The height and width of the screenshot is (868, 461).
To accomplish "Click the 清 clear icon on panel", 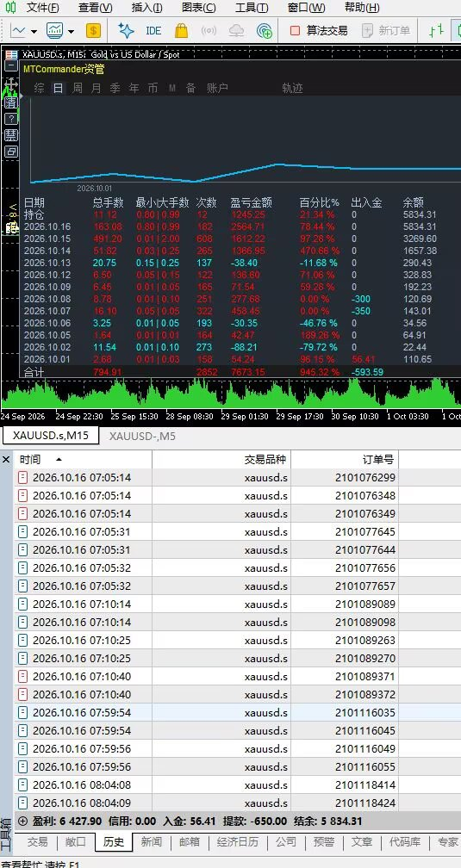I will [11, 102].
